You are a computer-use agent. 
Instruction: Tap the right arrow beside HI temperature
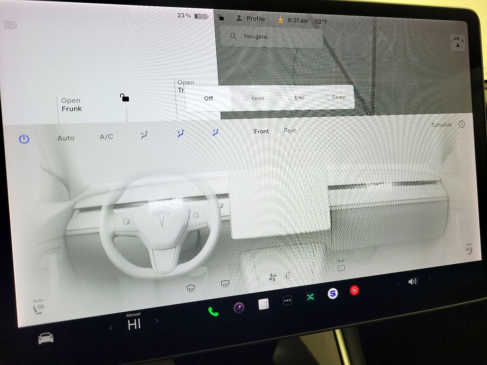tap(157, 321)
